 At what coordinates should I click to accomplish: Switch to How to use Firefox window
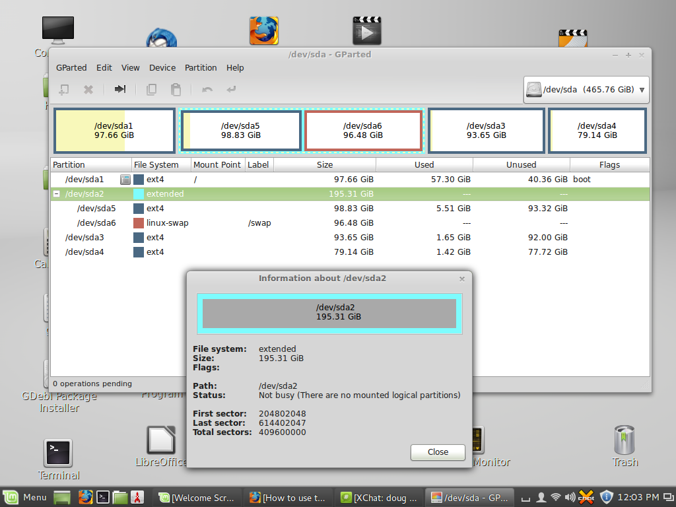(x=288, y=498)
